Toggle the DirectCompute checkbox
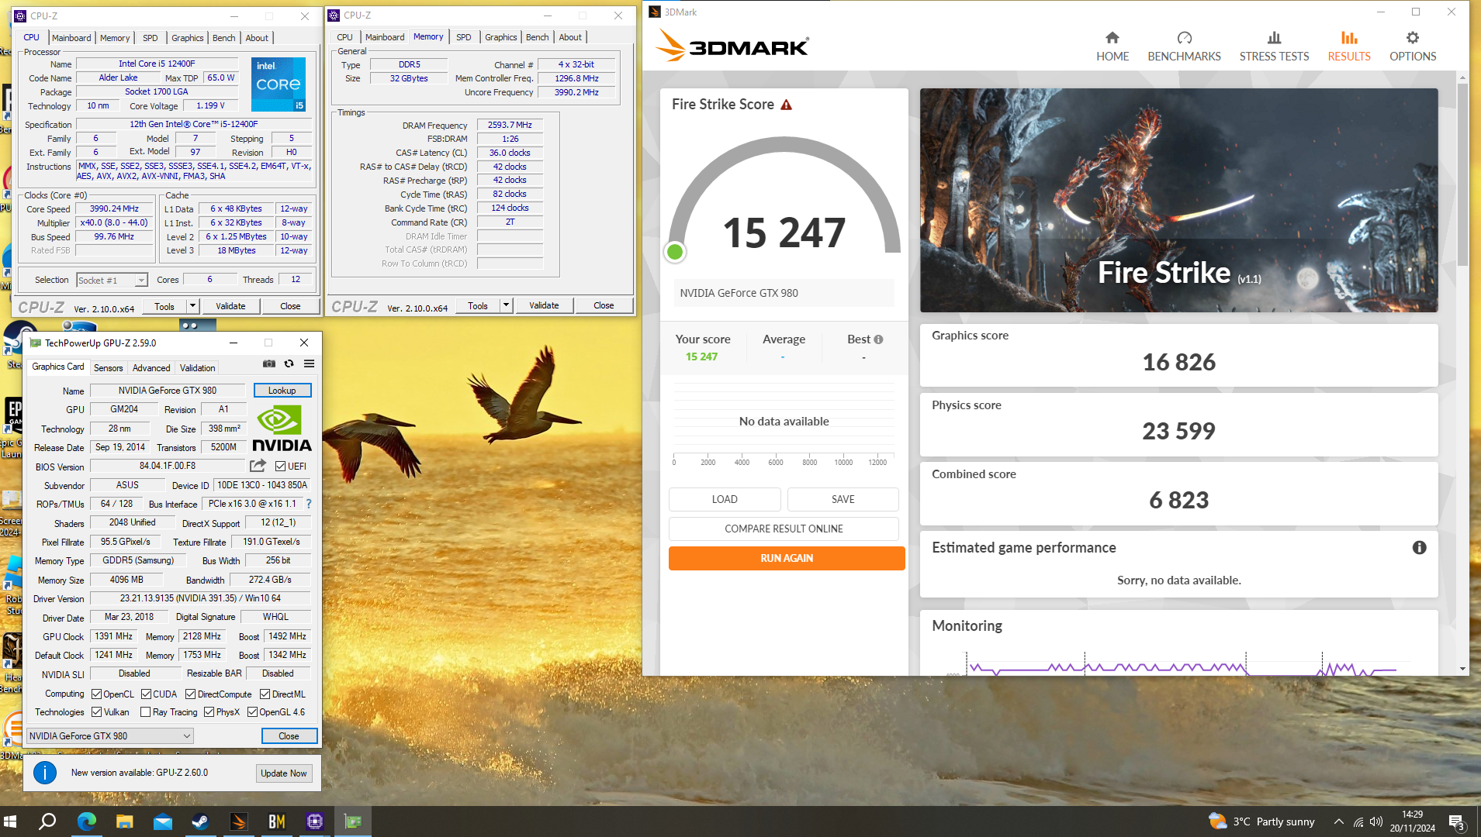1481x837 pixels. pyautogui.click(x=190, y=694)
